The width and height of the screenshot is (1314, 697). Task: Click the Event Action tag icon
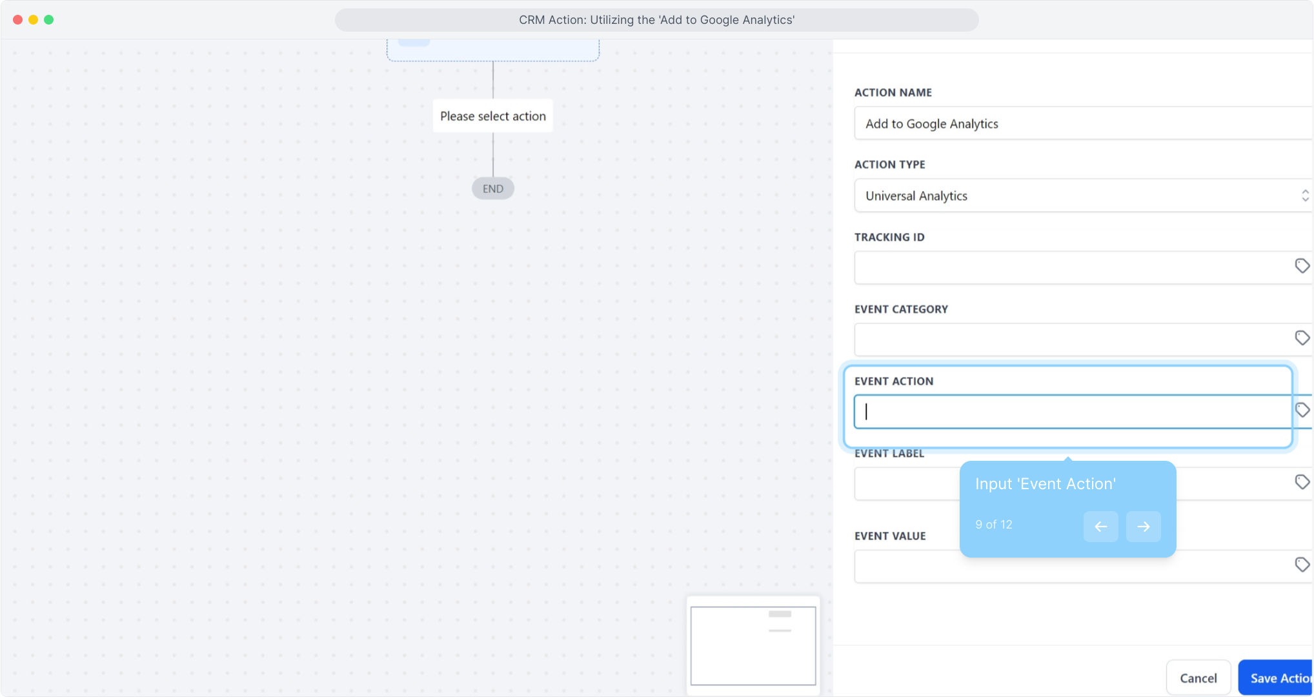(x=1302, y=410)
